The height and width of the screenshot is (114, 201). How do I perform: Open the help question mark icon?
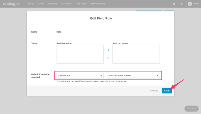click(182, 4)
